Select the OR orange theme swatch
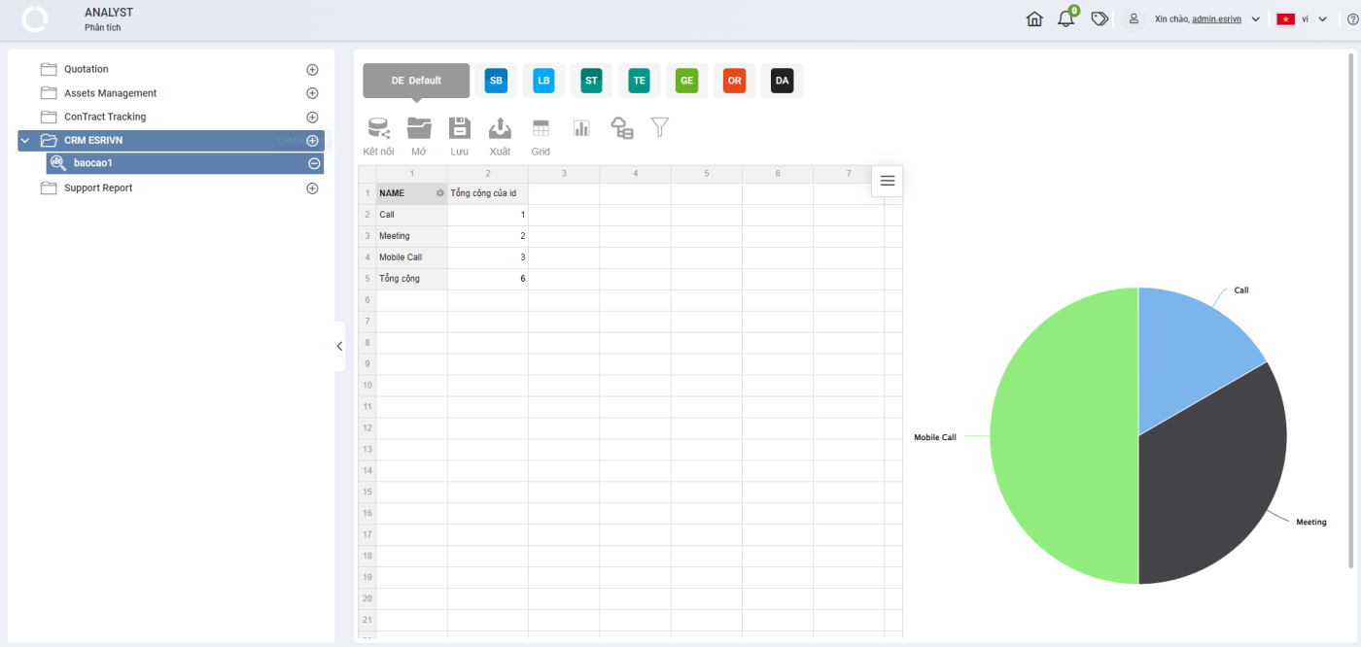This screenshot has width=1361, height=647. click(x=734, y=81)
